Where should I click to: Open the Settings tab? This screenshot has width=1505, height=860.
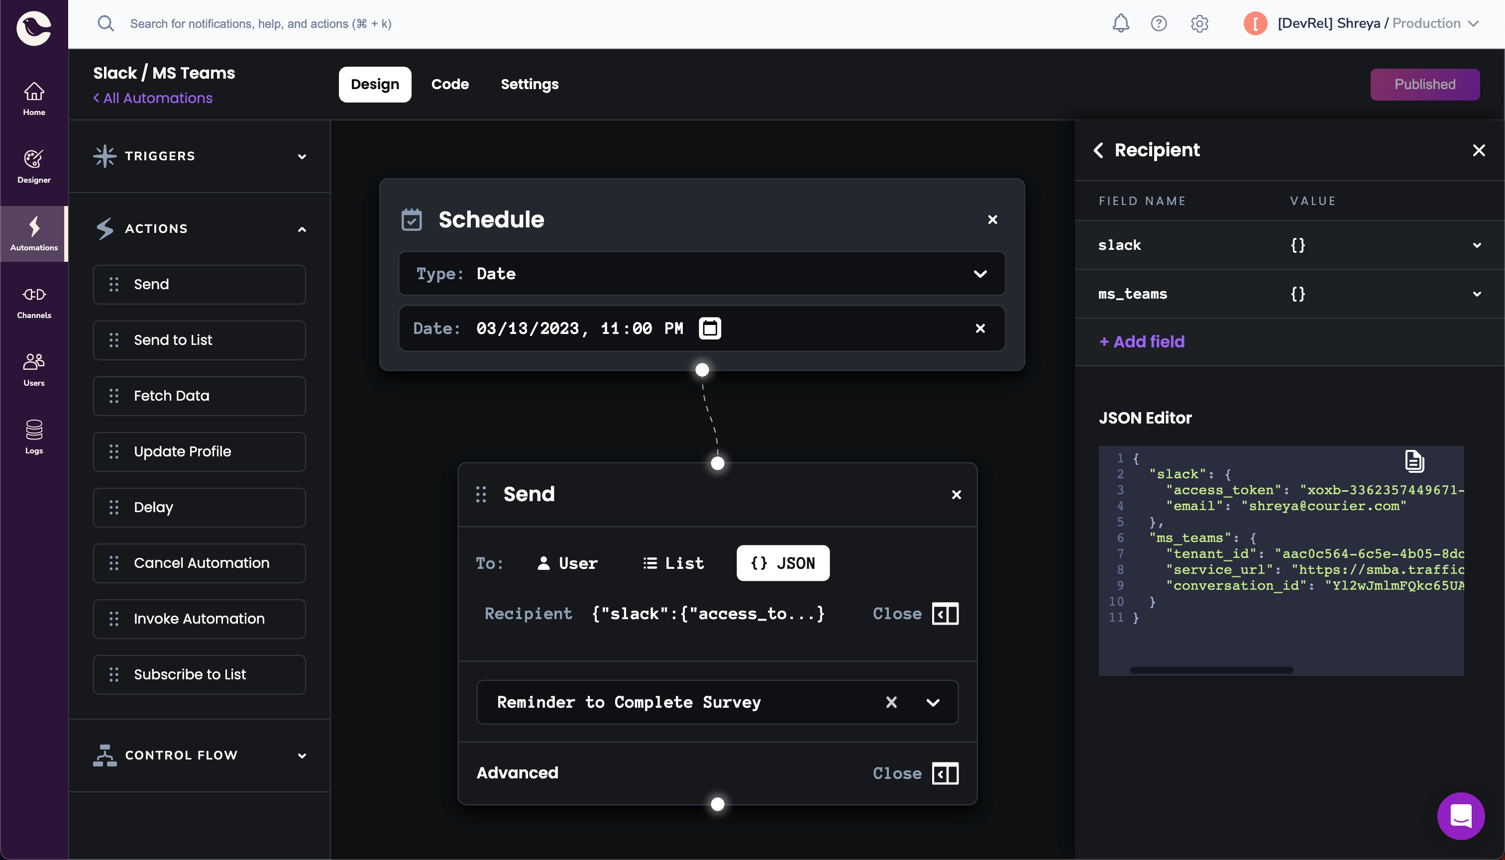529,84
